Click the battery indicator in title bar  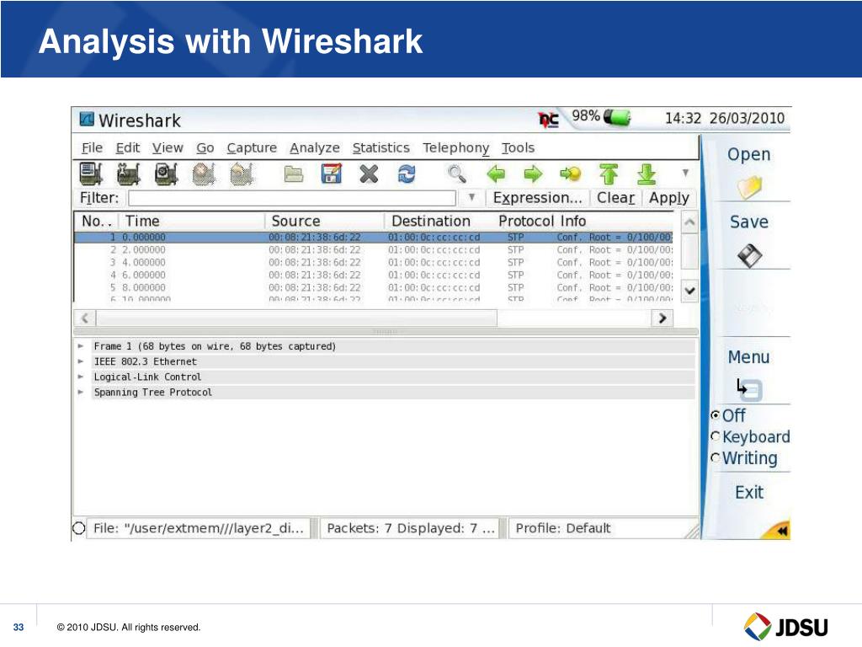click(616, 117)
